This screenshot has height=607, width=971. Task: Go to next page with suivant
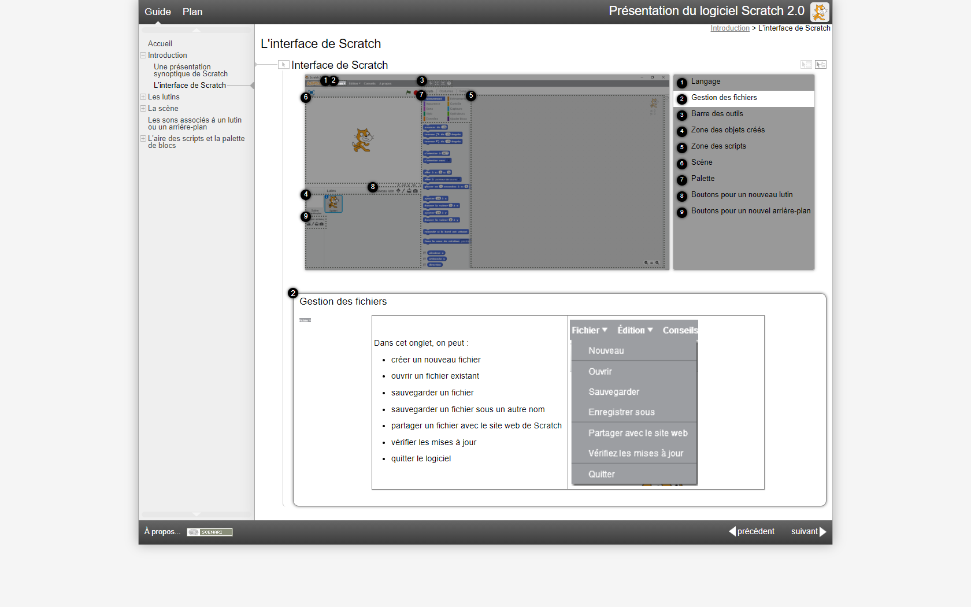tap(808, 531)
